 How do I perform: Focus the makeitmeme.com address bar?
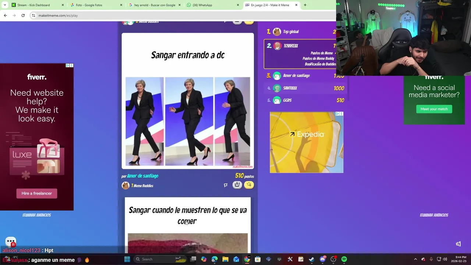182,15
